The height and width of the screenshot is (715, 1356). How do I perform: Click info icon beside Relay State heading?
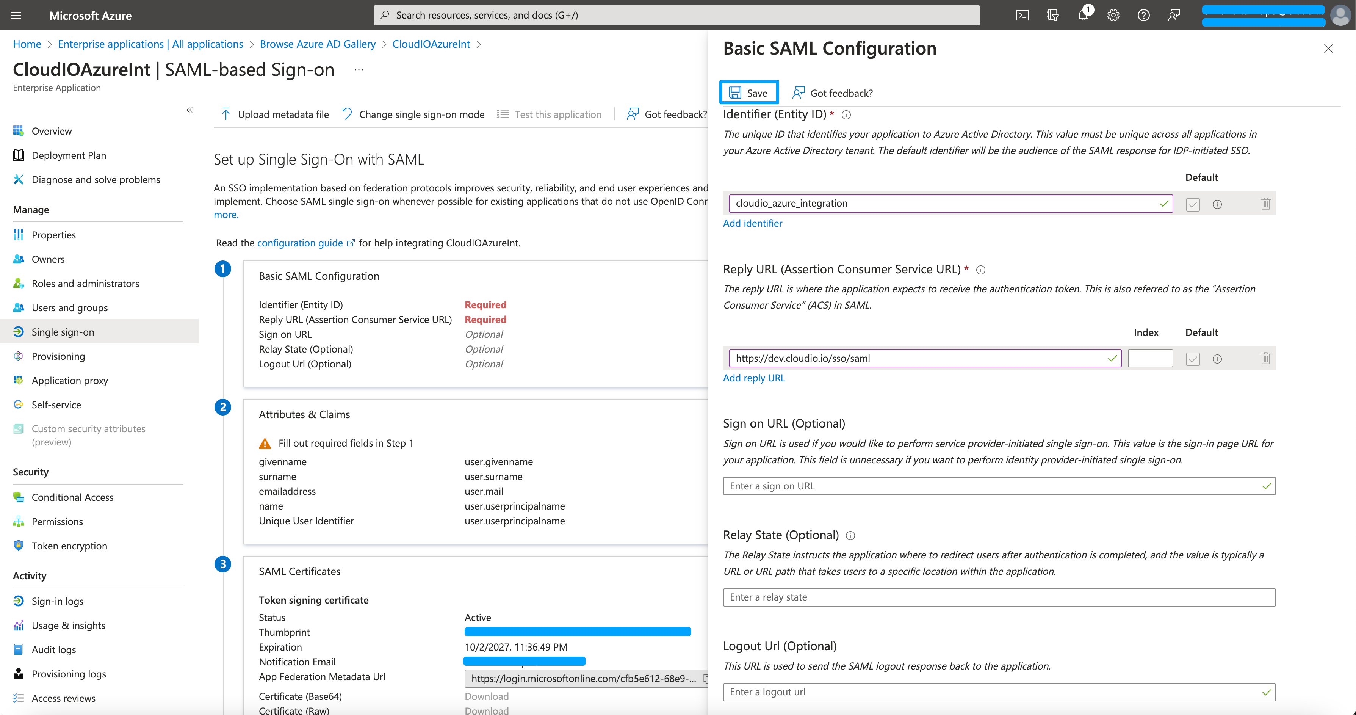click(850, 535)
